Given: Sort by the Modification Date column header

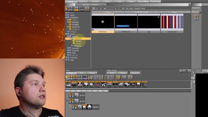Looking at the screenshot, I should 141,12.
